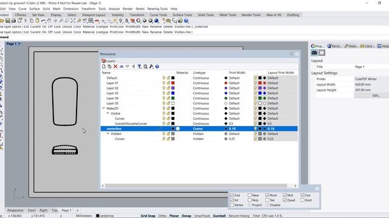This screenshot has width=389, height=218.
Task: Open Layers Tools hammer icon
Action: [151, 67]
